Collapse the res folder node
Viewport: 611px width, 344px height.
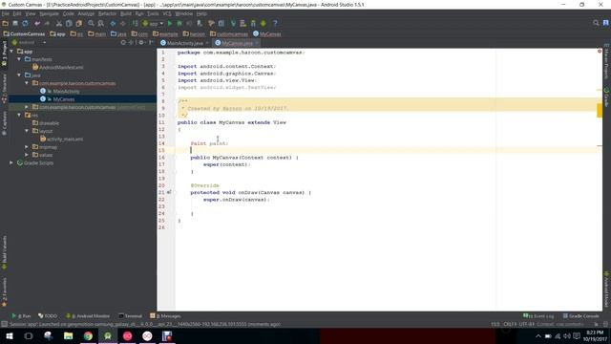pyautogui.click(x=19, y=115)
